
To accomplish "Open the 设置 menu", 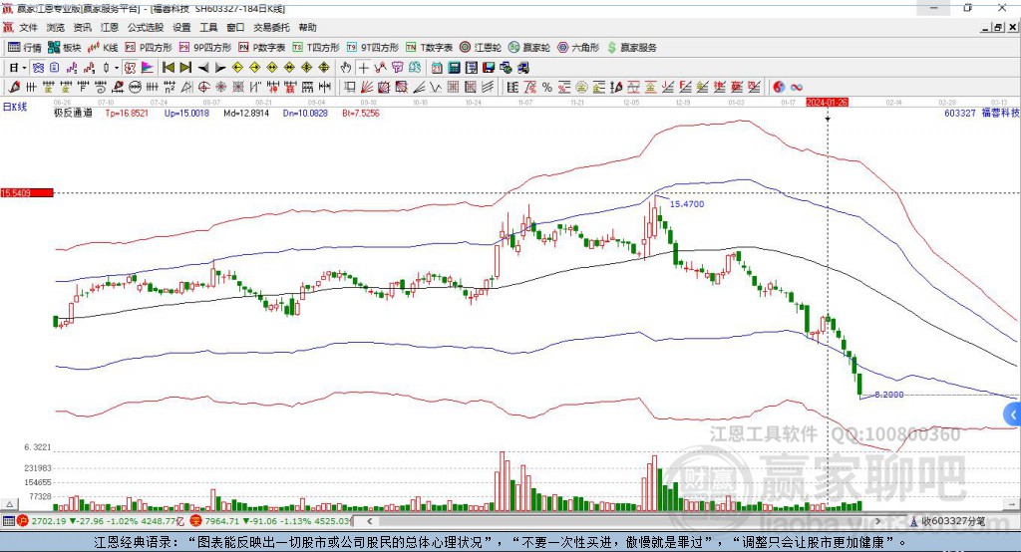I will point(181,27).
